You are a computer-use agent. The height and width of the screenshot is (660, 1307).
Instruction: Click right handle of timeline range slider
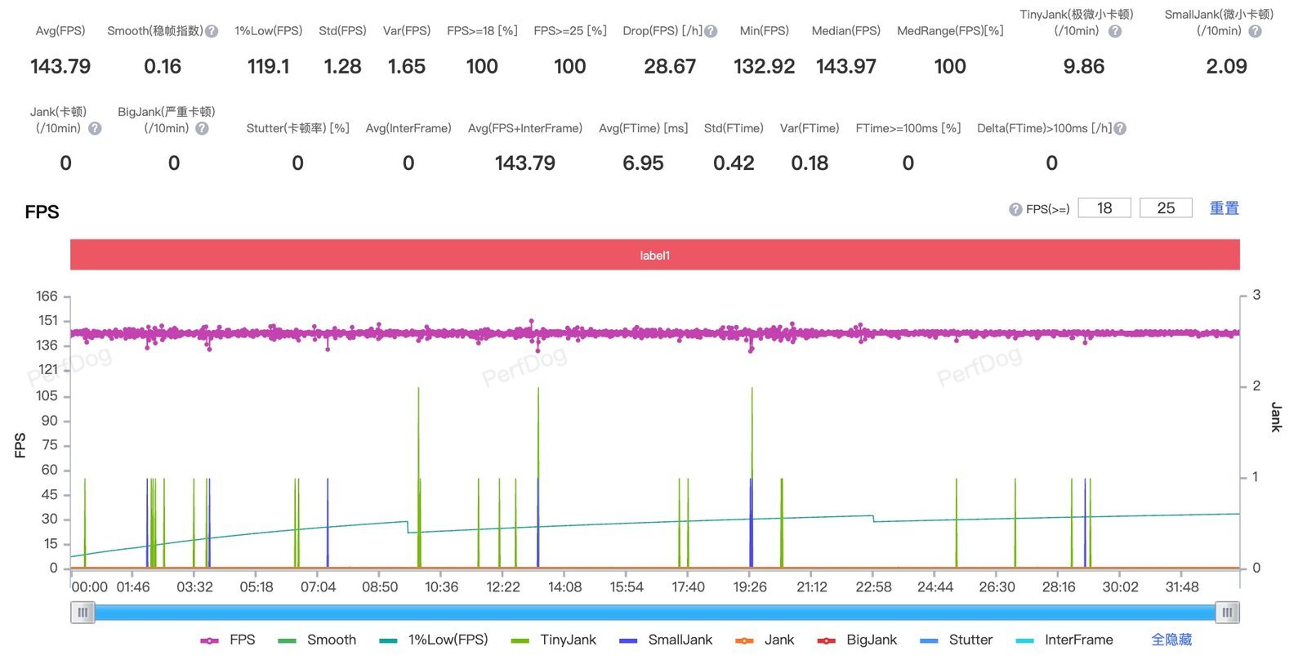(x=1228, y=612)
